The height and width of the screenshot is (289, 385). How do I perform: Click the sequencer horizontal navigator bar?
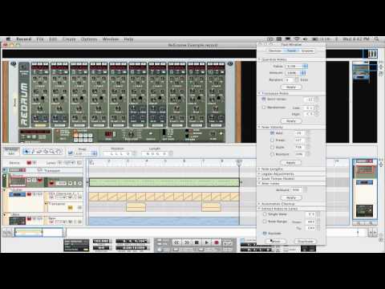click(39, 232)
